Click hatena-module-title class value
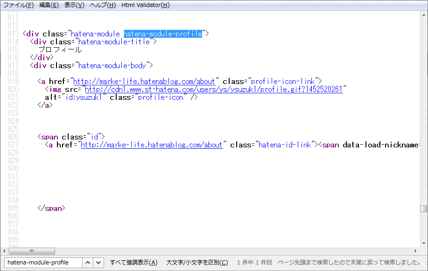The height and width of the screenshot is (271, 428). coord(114,42)
